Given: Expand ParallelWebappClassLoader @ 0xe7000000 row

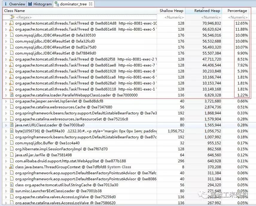Looking at the screenshot, I should (6, 95).
